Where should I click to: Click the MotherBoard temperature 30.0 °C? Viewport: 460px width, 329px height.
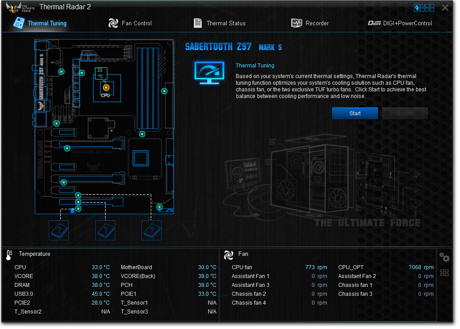coord(207,267)
